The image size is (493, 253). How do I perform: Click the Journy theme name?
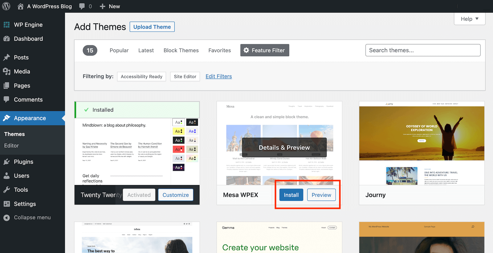[x=376, y=195]
